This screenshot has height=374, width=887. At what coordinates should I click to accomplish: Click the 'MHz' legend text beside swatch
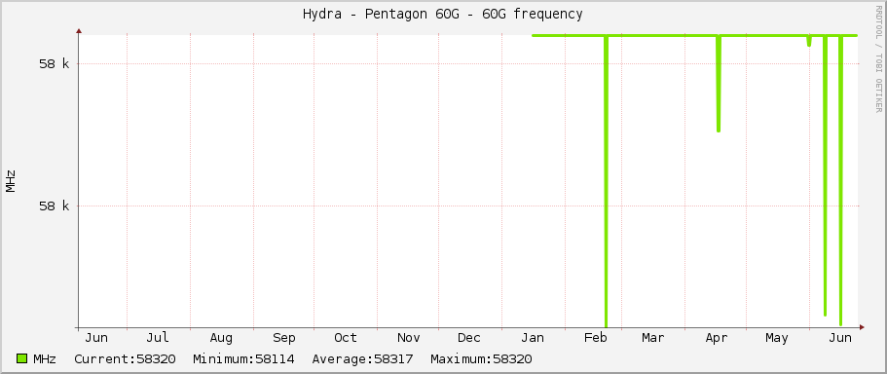45,359
